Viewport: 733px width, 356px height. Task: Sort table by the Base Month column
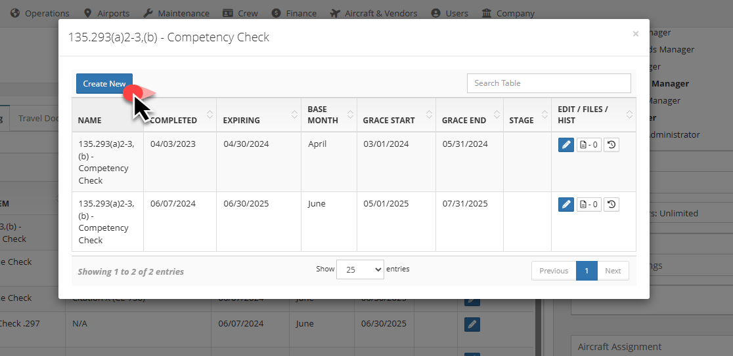[x=328, y=115]
